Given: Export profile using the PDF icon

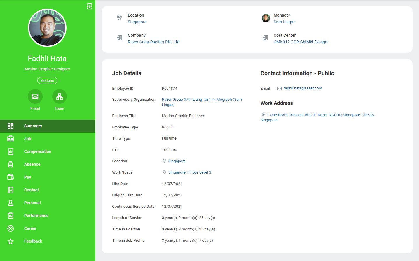Looking at the screenshot, I should 90,6.
